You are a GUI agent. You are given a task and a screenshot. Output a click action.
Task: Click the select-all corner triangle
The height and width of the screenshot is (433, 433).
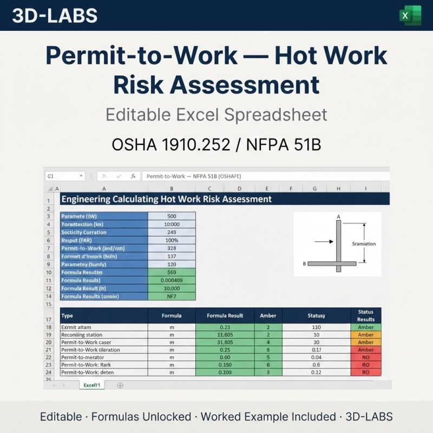[x=50, y=189]
